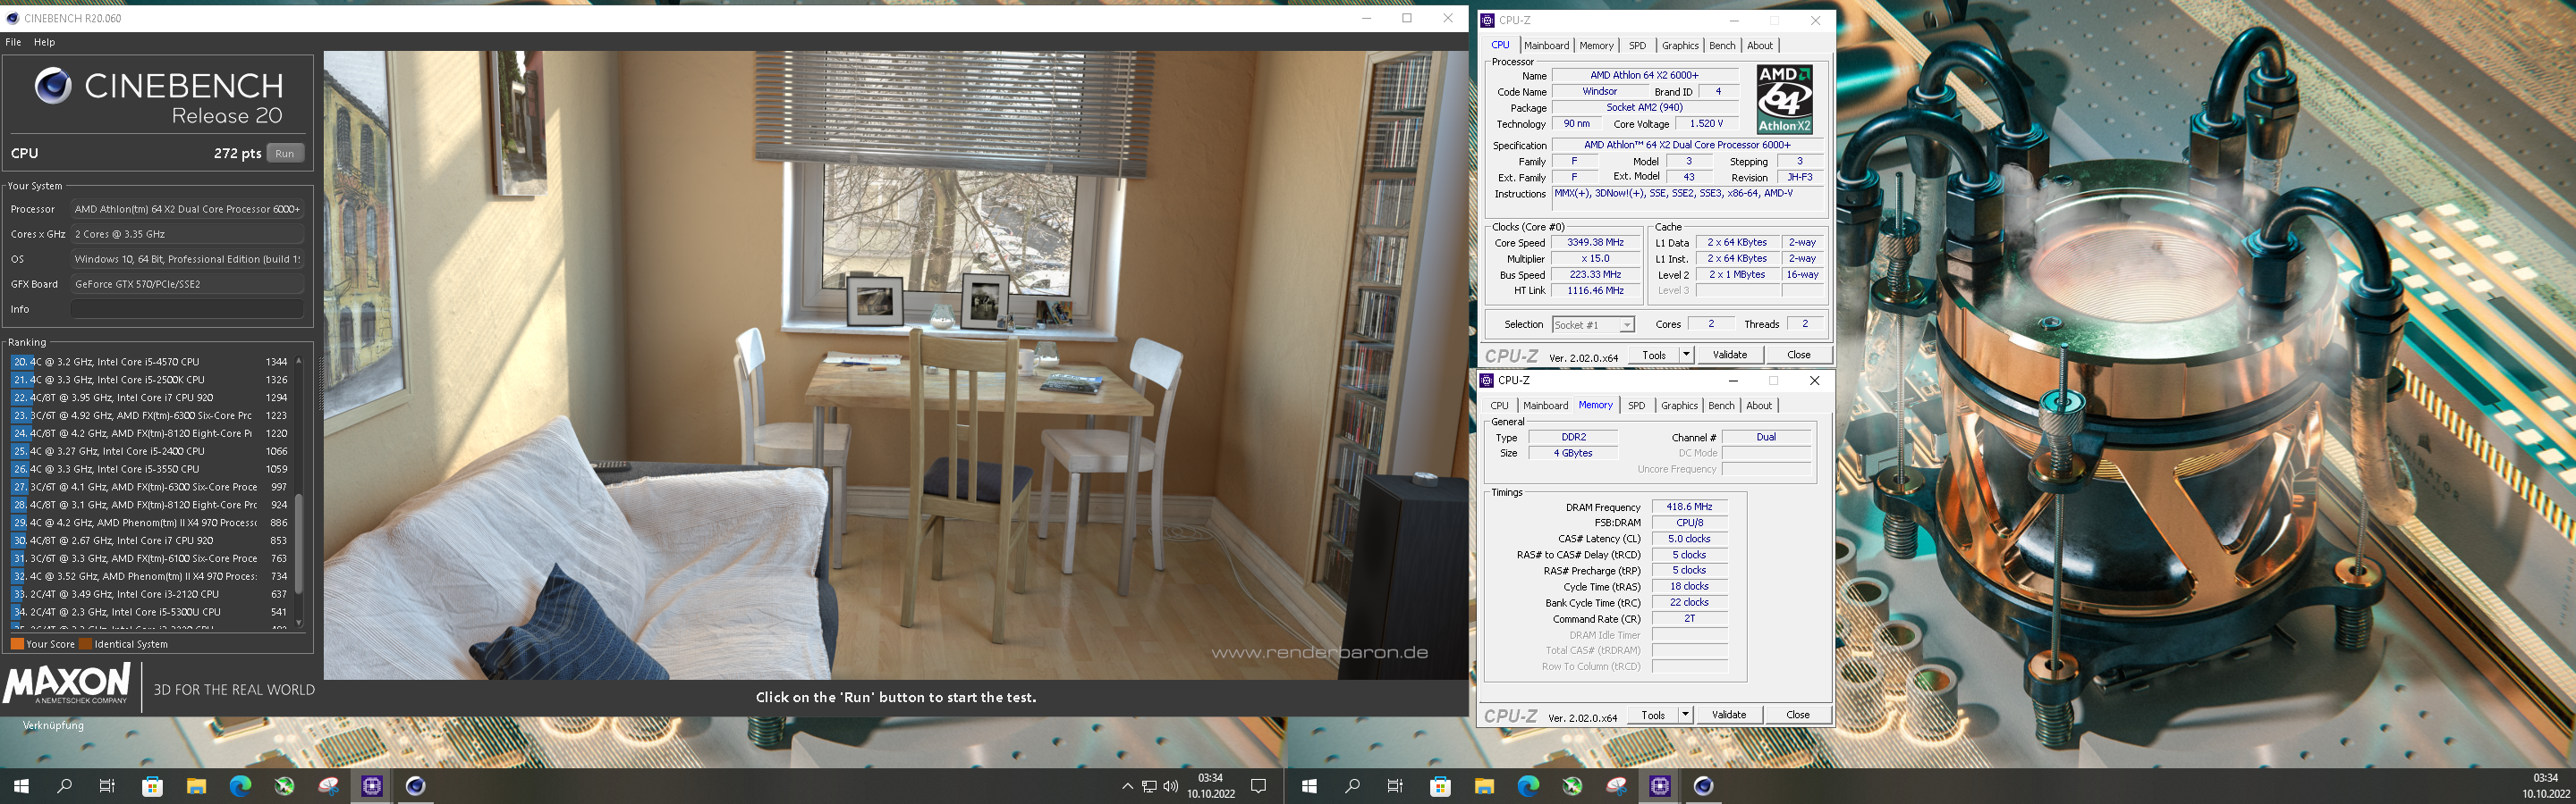Click Tools button in the CPU-Z processor window
Viewport: 2576px width, 804px height.
(1654, 355)
